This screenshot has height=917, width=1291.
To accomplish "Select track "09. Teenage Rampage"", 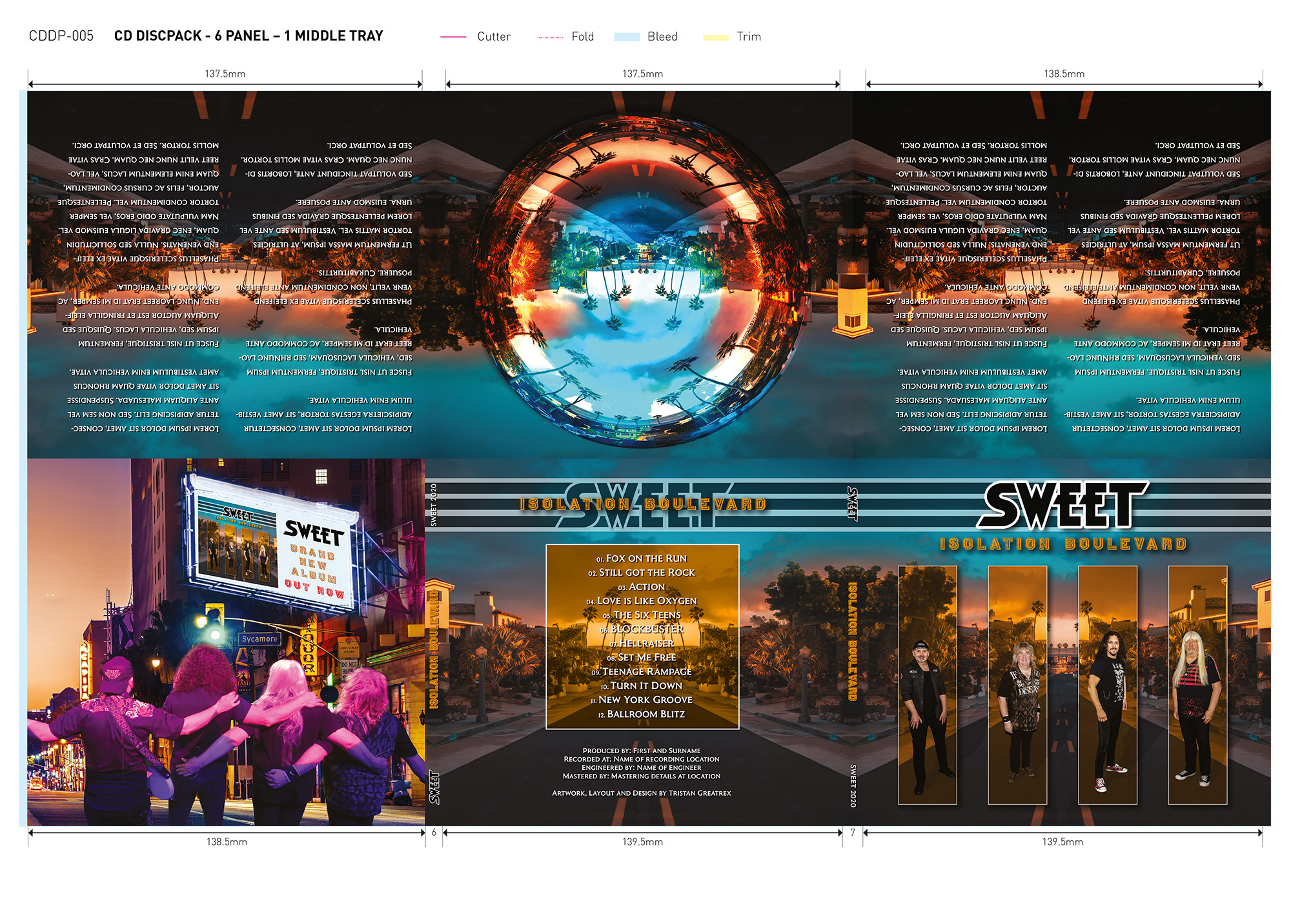I will pos(642,672).
